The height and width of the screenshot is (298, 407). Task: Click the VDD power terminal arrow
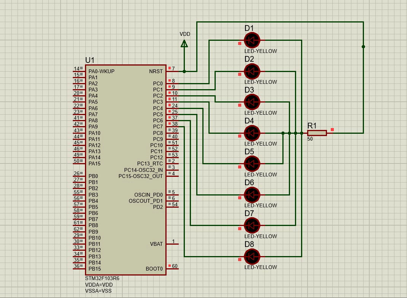[184, 43]
